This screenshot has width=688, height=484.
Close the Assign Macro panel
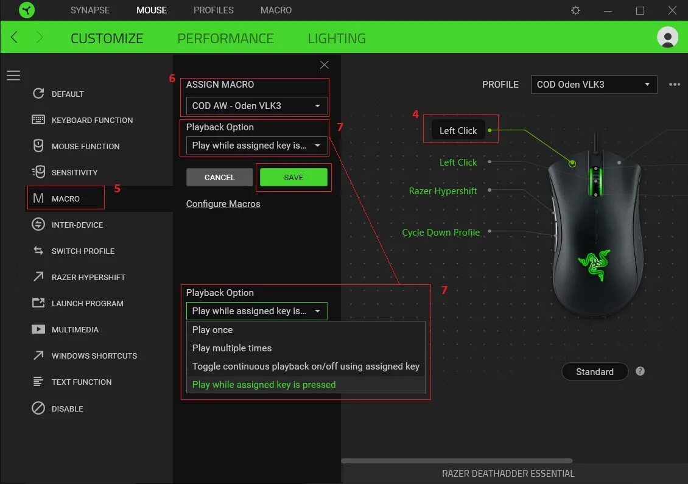(x=325, y=65)
